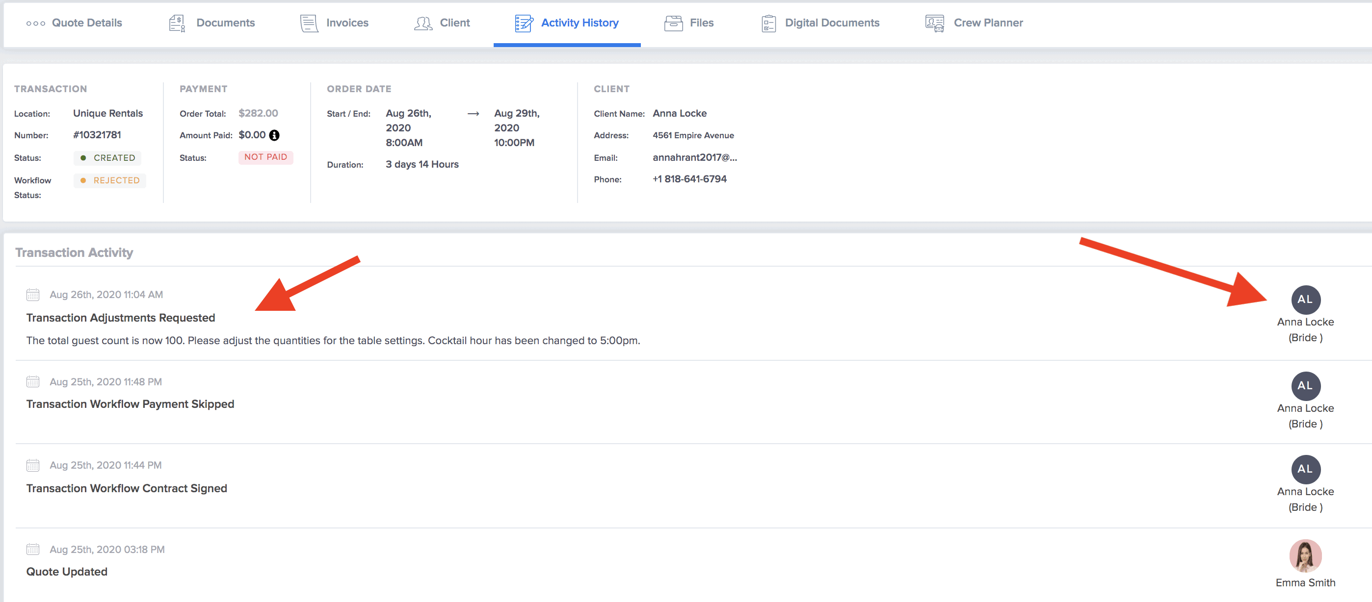The width and height of the screenshot is (1372, 602).
Task: Click duration 3 days 14 Hours
Action: [x=422, y=165]
